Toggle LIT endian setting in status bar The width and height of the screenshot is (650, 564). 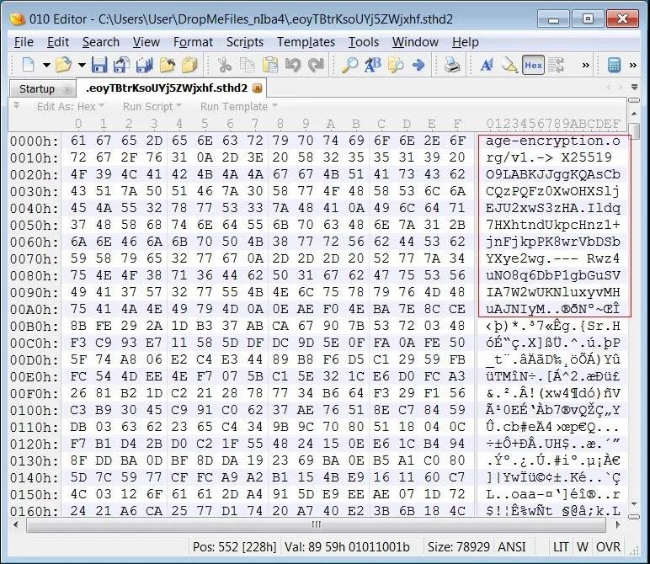click(561, 546)
